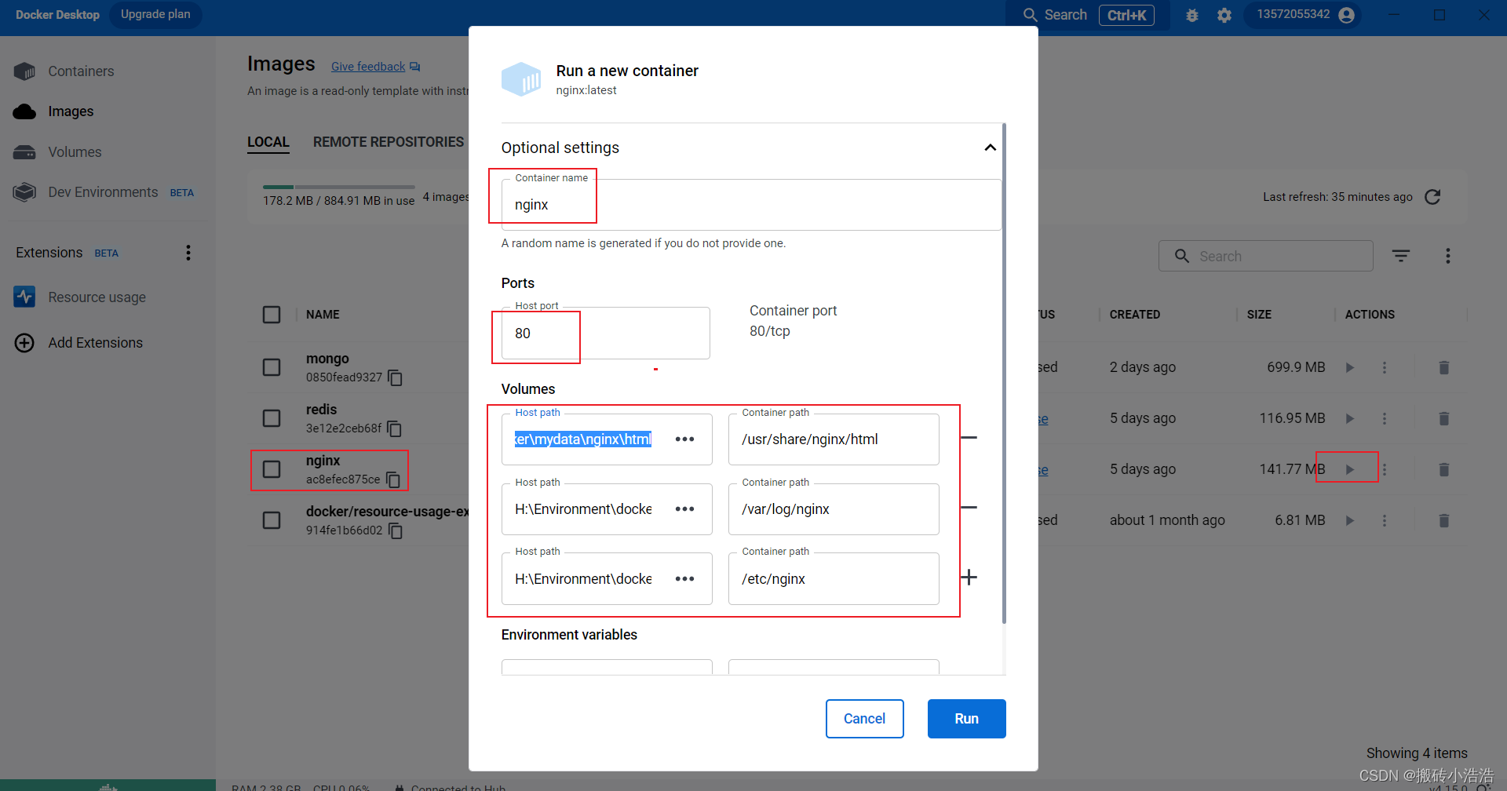
Task: Copy the mongo image ID
Action: pyautogui.click(x=396, y=378)
